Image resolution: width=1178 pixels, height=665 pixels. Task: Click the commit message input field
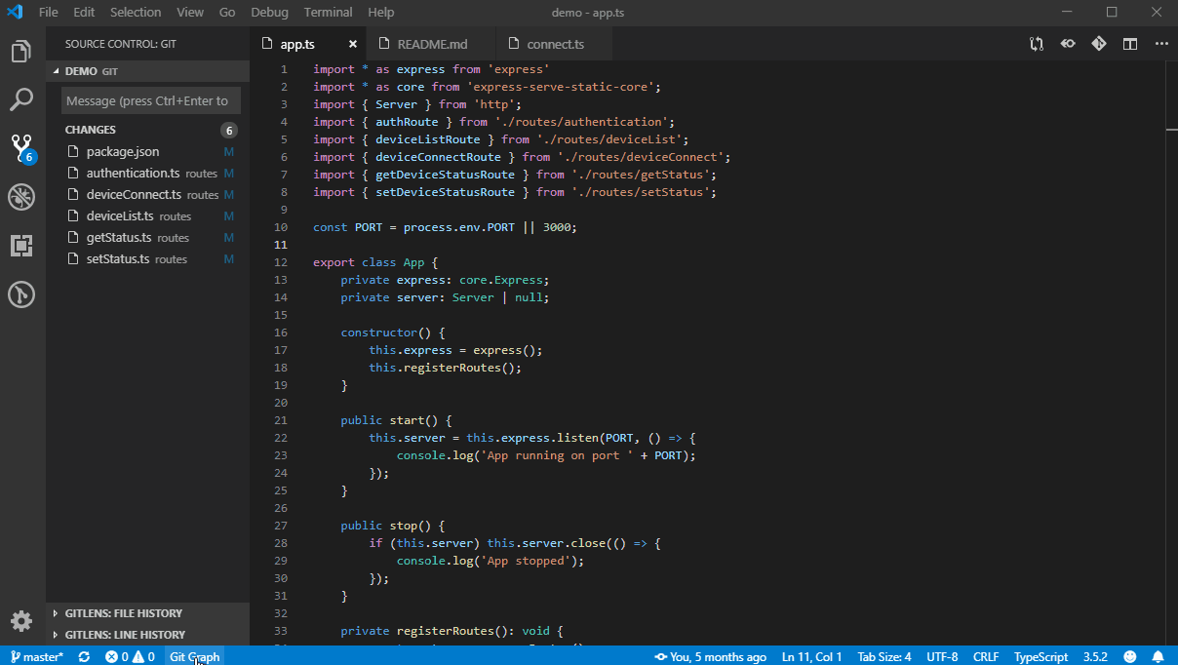tap(150, 100)
